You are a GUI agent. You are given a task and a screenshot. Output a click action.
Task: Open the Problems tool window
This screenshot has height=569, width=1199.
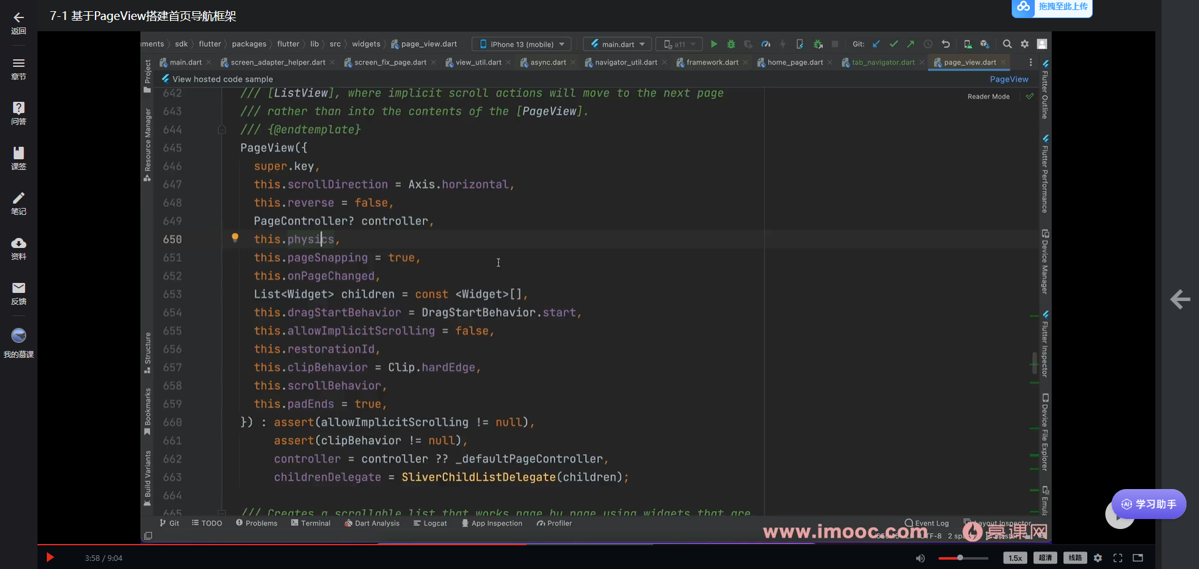257,523
